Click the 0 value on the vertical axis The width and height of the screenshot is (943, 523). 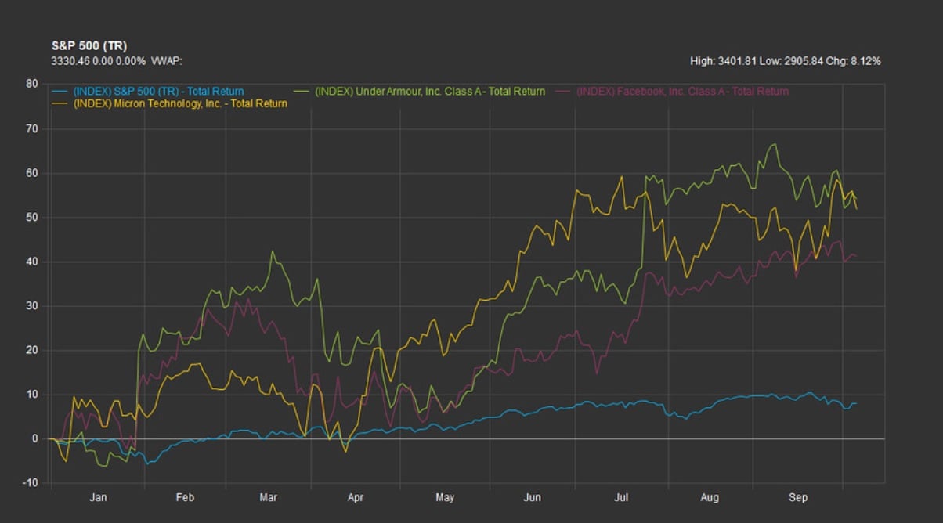tap(34, 439)
